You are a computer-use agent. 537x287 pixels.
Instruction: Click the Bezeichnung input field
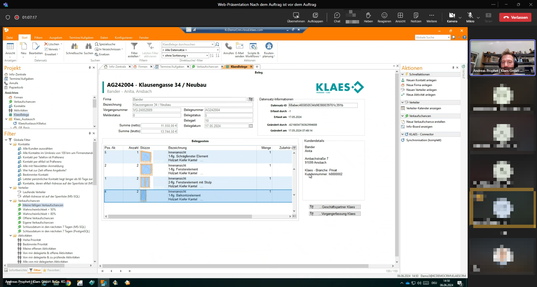(192, 105)
